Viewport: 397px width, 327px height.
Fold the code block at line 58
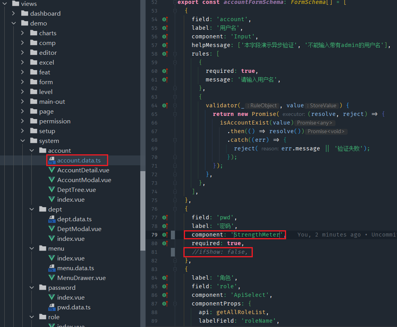tap(175, 54)
